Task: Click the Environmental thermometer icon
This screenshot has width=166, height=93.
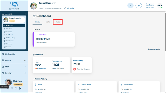Action: (122, 84)
